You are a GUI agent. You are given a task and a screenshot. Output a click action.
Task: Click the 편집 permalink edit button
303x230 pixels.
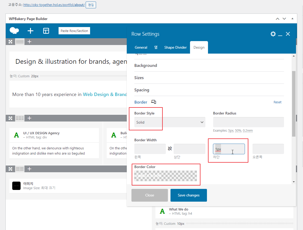[x=91, y=5]
